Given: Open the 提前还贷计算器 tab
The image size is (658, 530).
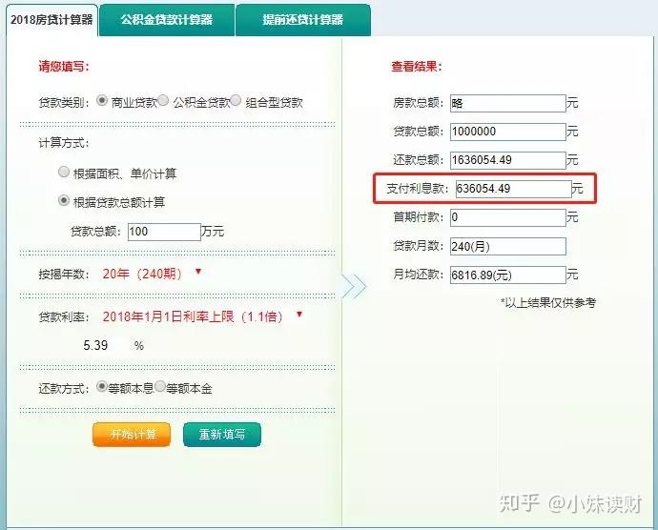Looking at the screenshot, I should 302,19.
